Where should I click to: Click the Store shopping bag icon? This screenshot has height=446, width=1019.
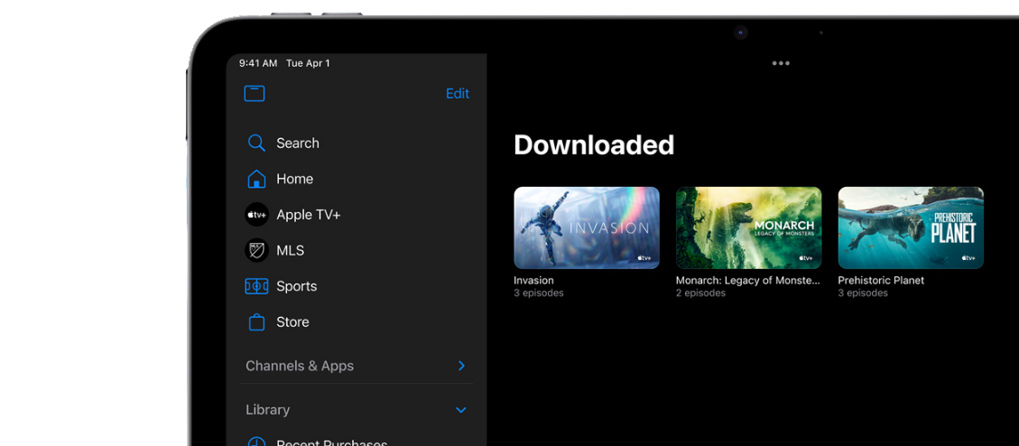(256, 321)
